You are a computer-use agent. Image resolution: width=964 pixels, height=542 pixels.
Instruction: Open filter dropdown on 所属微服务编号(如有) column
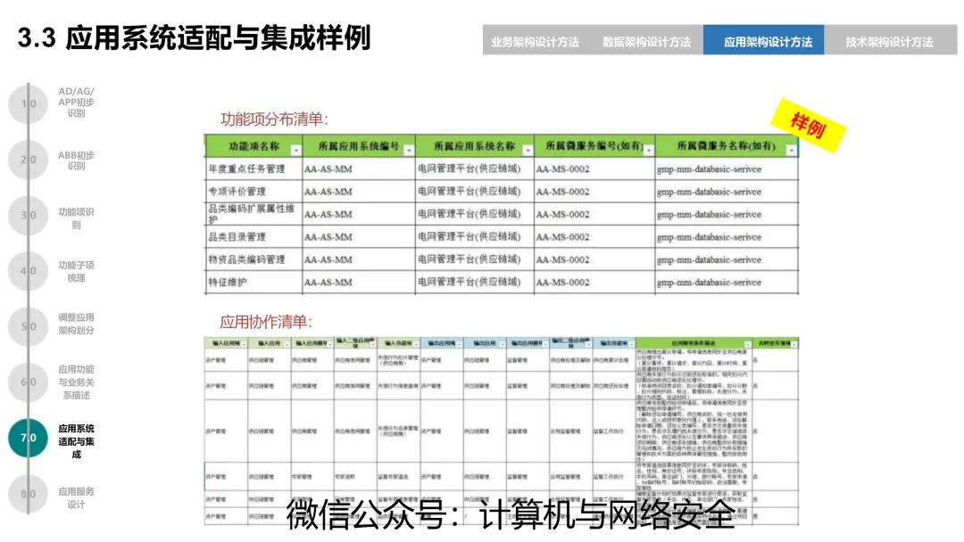pos(649,151)
